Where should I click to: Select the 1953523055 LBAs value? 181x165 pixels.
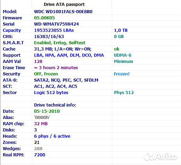point(54,30)
